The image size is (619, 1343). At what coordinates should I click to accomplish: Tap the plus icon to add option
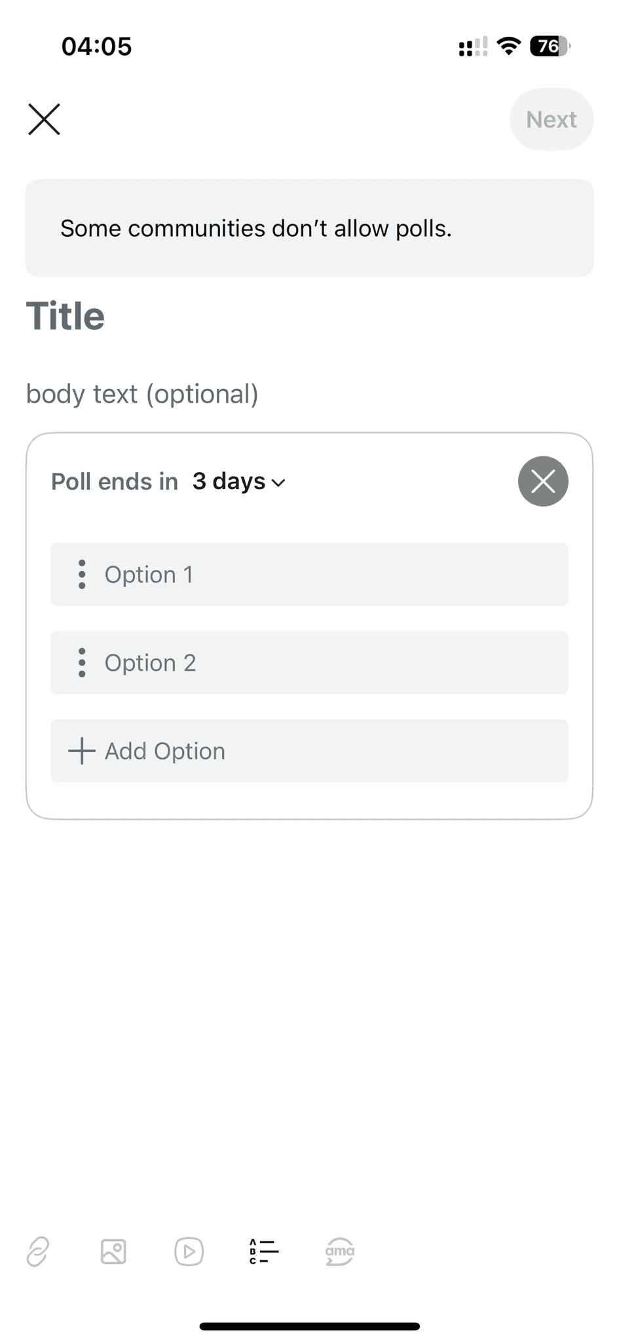tap(82, 751)
